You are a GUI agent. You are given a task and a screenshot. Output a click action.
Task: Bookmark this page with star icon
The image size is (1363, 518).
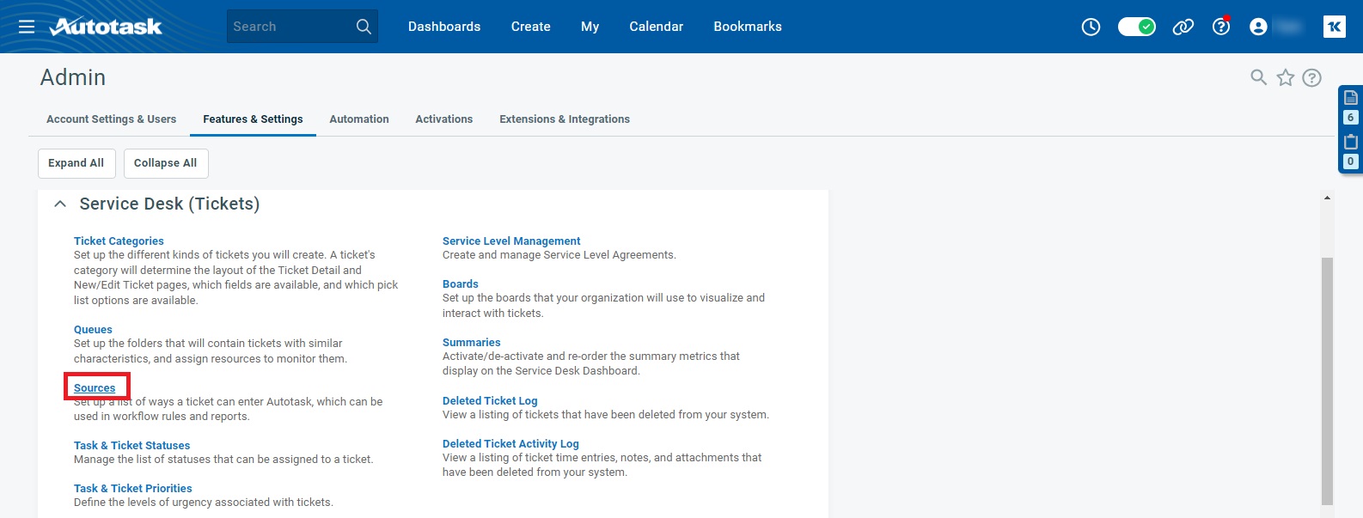click(1285, 78)
